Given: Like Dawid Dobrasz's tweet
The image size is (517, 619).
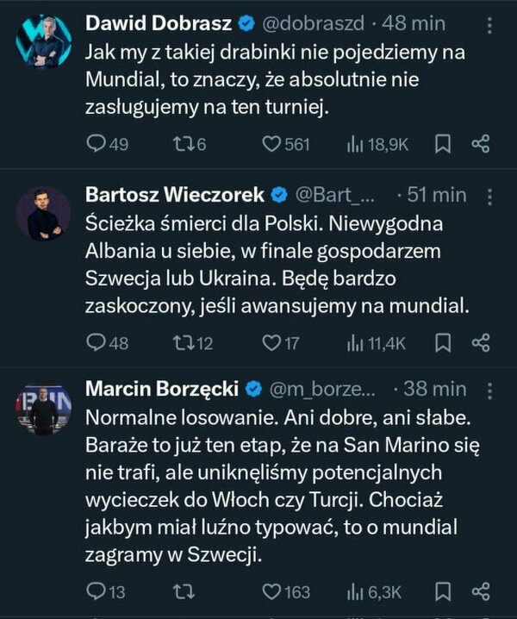Looking at the screenshot, I should coord(272,144).
